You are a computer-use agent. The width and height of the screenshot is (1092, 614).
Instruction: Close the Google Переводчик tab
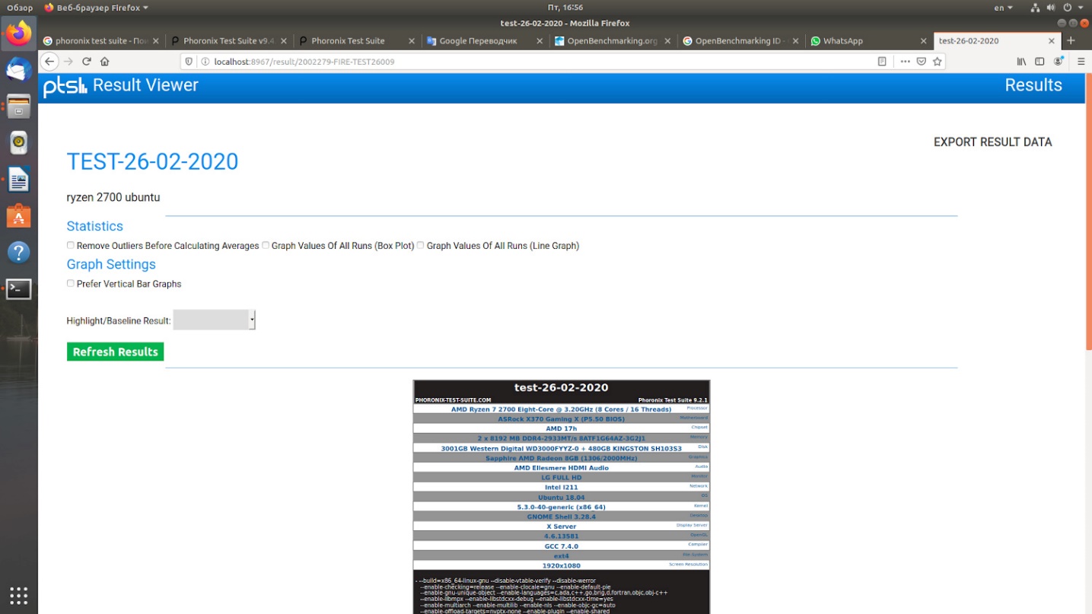point(540,41)
